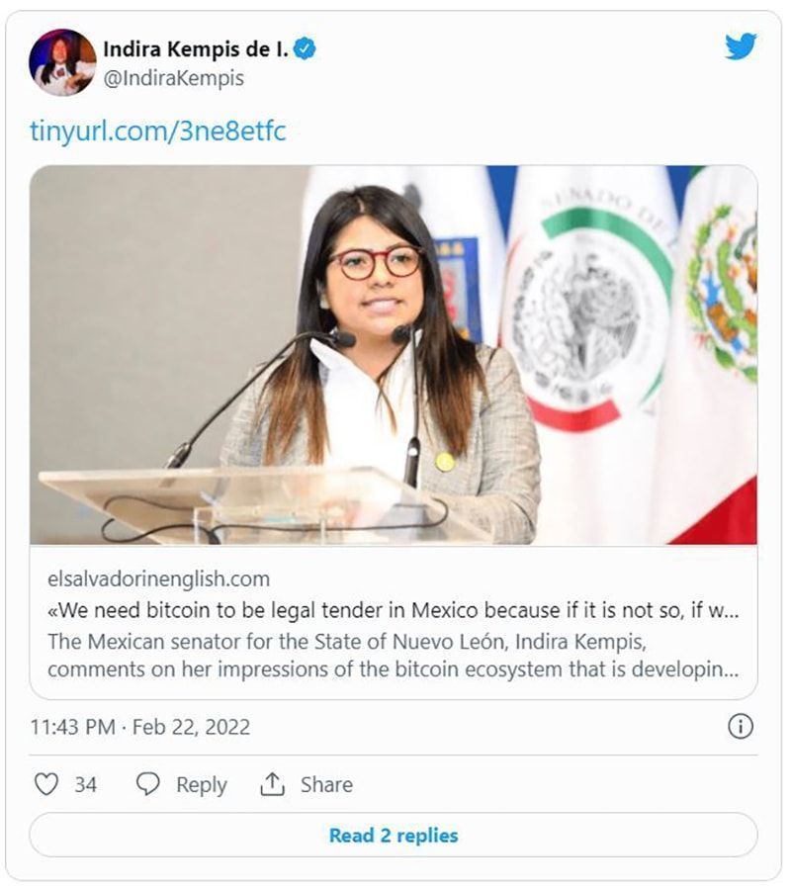Image resolution: width=791 pixels, height=890 pixels.
Task: Click the Feb 22, 2022 date
Action: pyautogui.click(x=194, y=728)
